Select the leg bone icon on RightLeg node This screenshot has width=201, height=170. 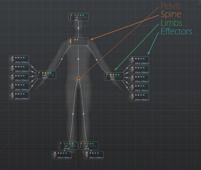(60, 146)
